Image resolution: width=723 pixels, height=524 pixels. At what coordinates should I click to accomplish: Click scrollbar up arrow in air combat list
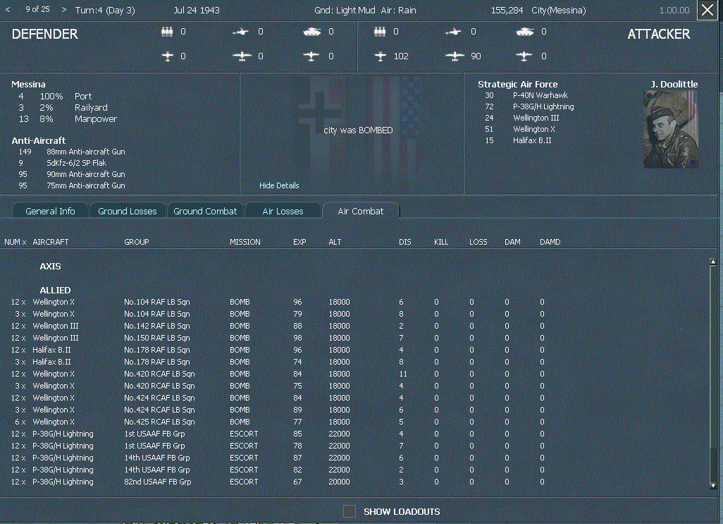tap(713, 262)
